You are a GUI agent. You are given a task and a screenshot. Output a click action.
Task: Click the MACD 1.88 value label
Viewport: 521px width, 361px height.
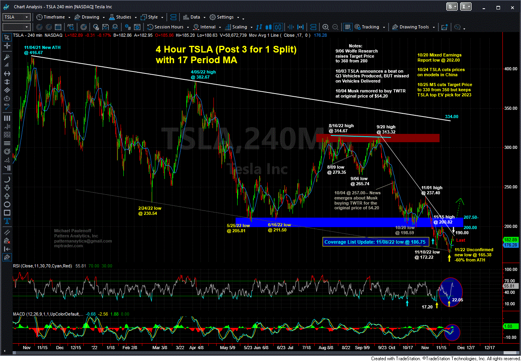pos(510,326)
